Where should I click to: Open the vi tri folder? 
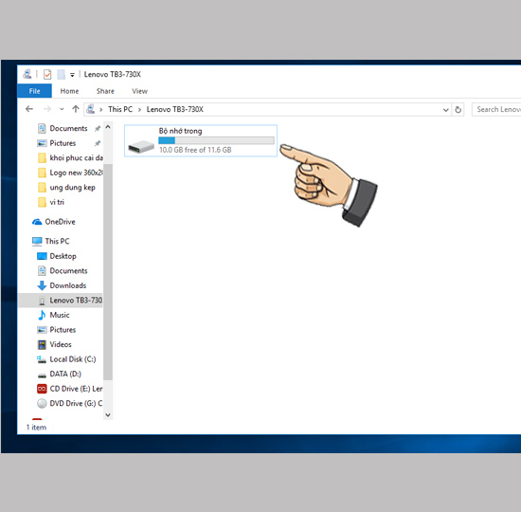pos(51,202)
